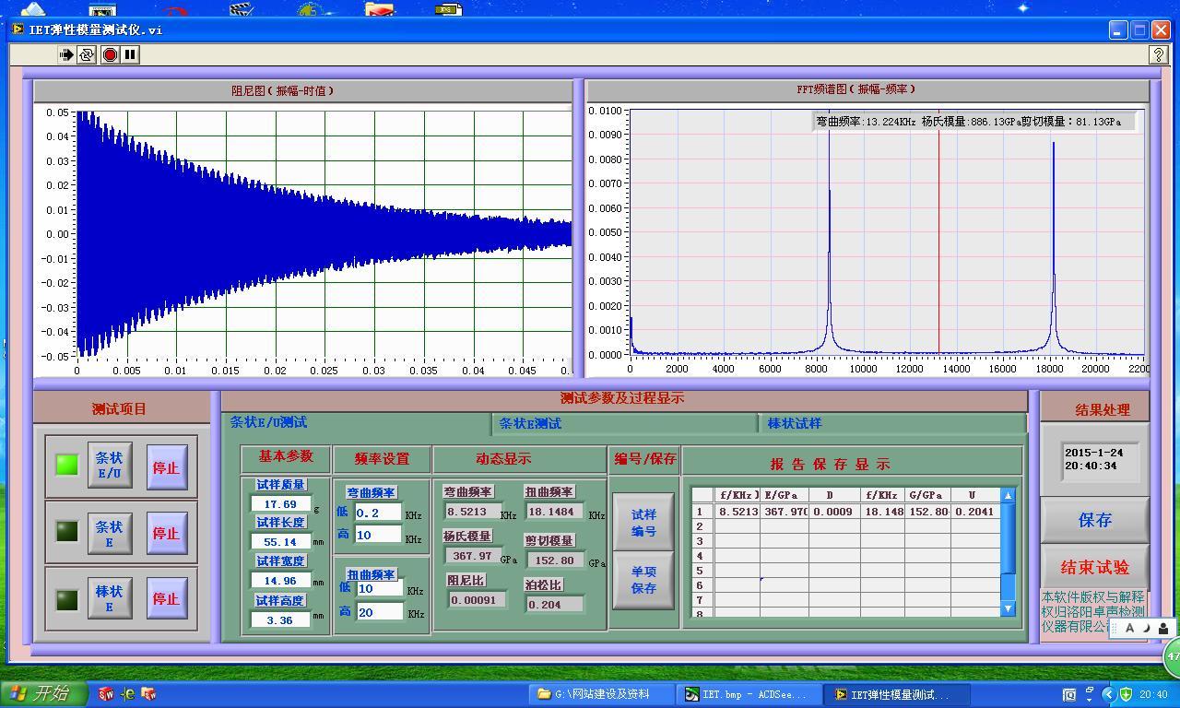This screenshot has width=1180, height=708.
Task: Switch to the 条状E测试 tab
Action: point(530,424)
